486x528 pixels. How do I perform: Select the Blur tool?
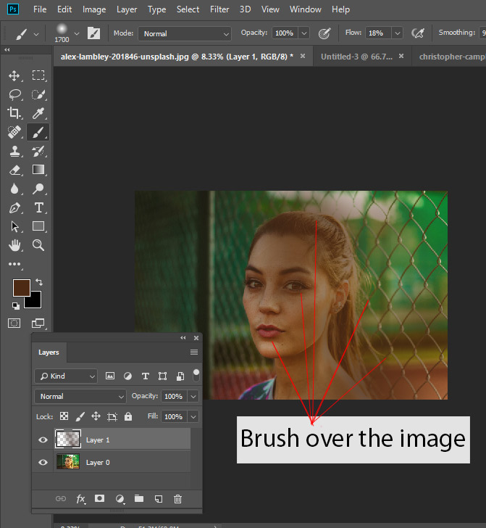click(14, 189)
